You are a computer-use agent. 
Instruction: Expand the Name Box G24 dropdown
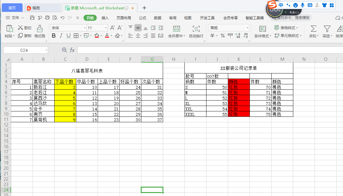(46, 50)
